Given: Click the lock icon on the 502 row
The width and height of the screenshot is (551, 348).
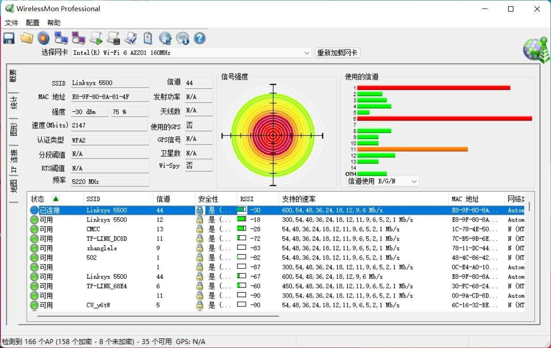Looking at the screenshot, I should [x=200, y=257].
